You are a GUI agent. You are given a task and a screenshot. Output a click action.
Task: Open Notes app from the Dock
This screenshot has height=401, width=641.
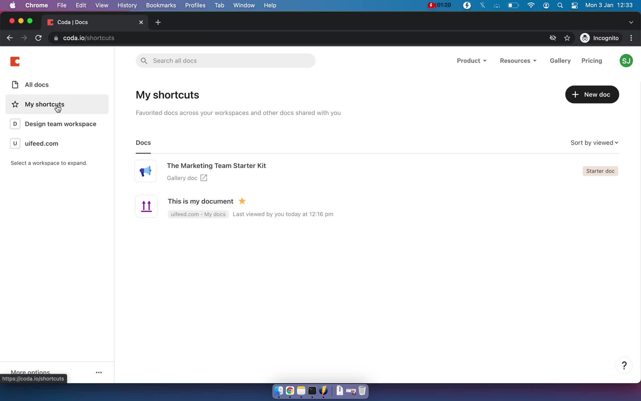(301, 391)
